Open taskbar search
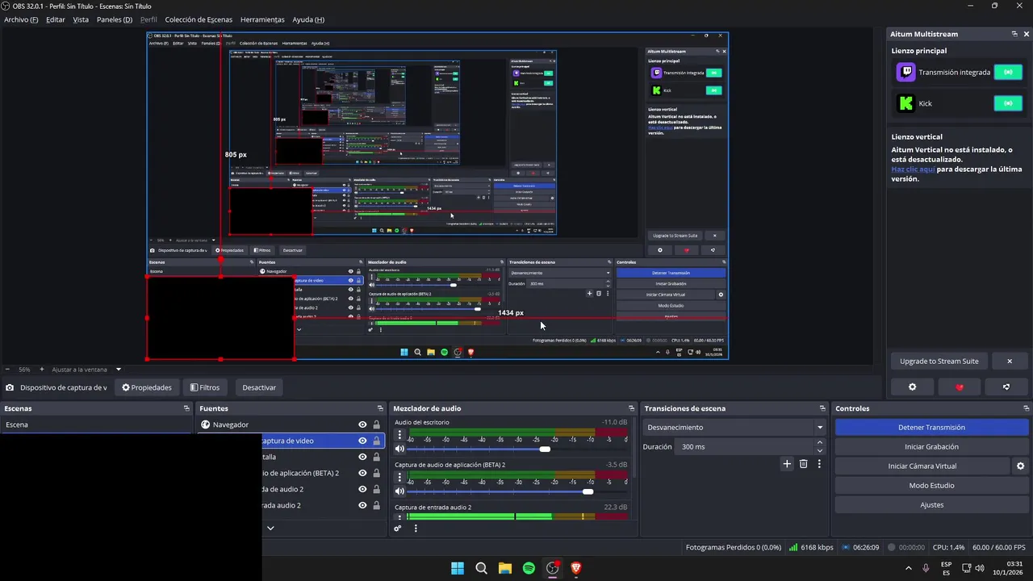The height and width of the screenshot is (581, 1033). [481, 568]
